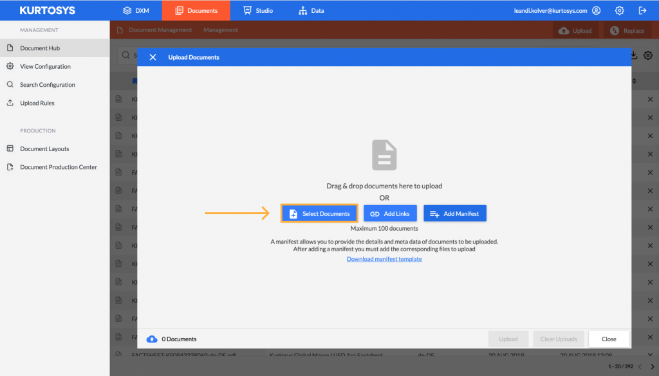Click the Document Production Center icon

tap(10, 167)
